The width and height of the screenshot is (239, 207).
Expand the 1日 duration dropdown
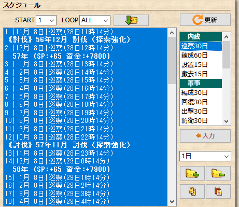click(205, 156)
